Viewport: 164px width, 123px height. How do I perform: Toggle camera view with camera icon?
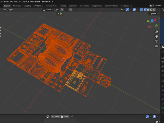156,41
